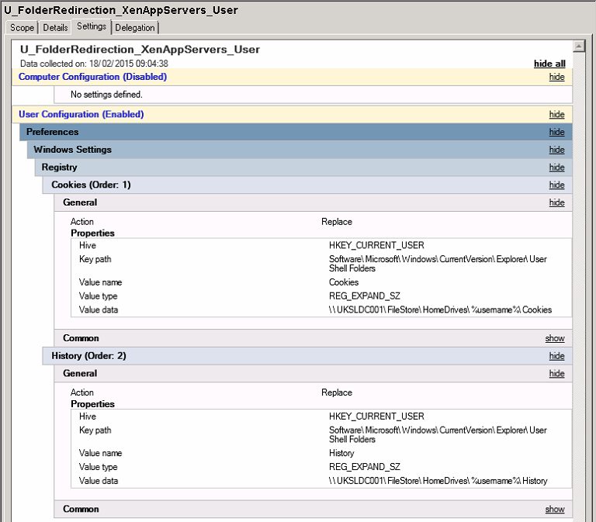Collapse the Windows Settings section
The height and width of the screenshot is (522, 596).
(x=556, y=150)
